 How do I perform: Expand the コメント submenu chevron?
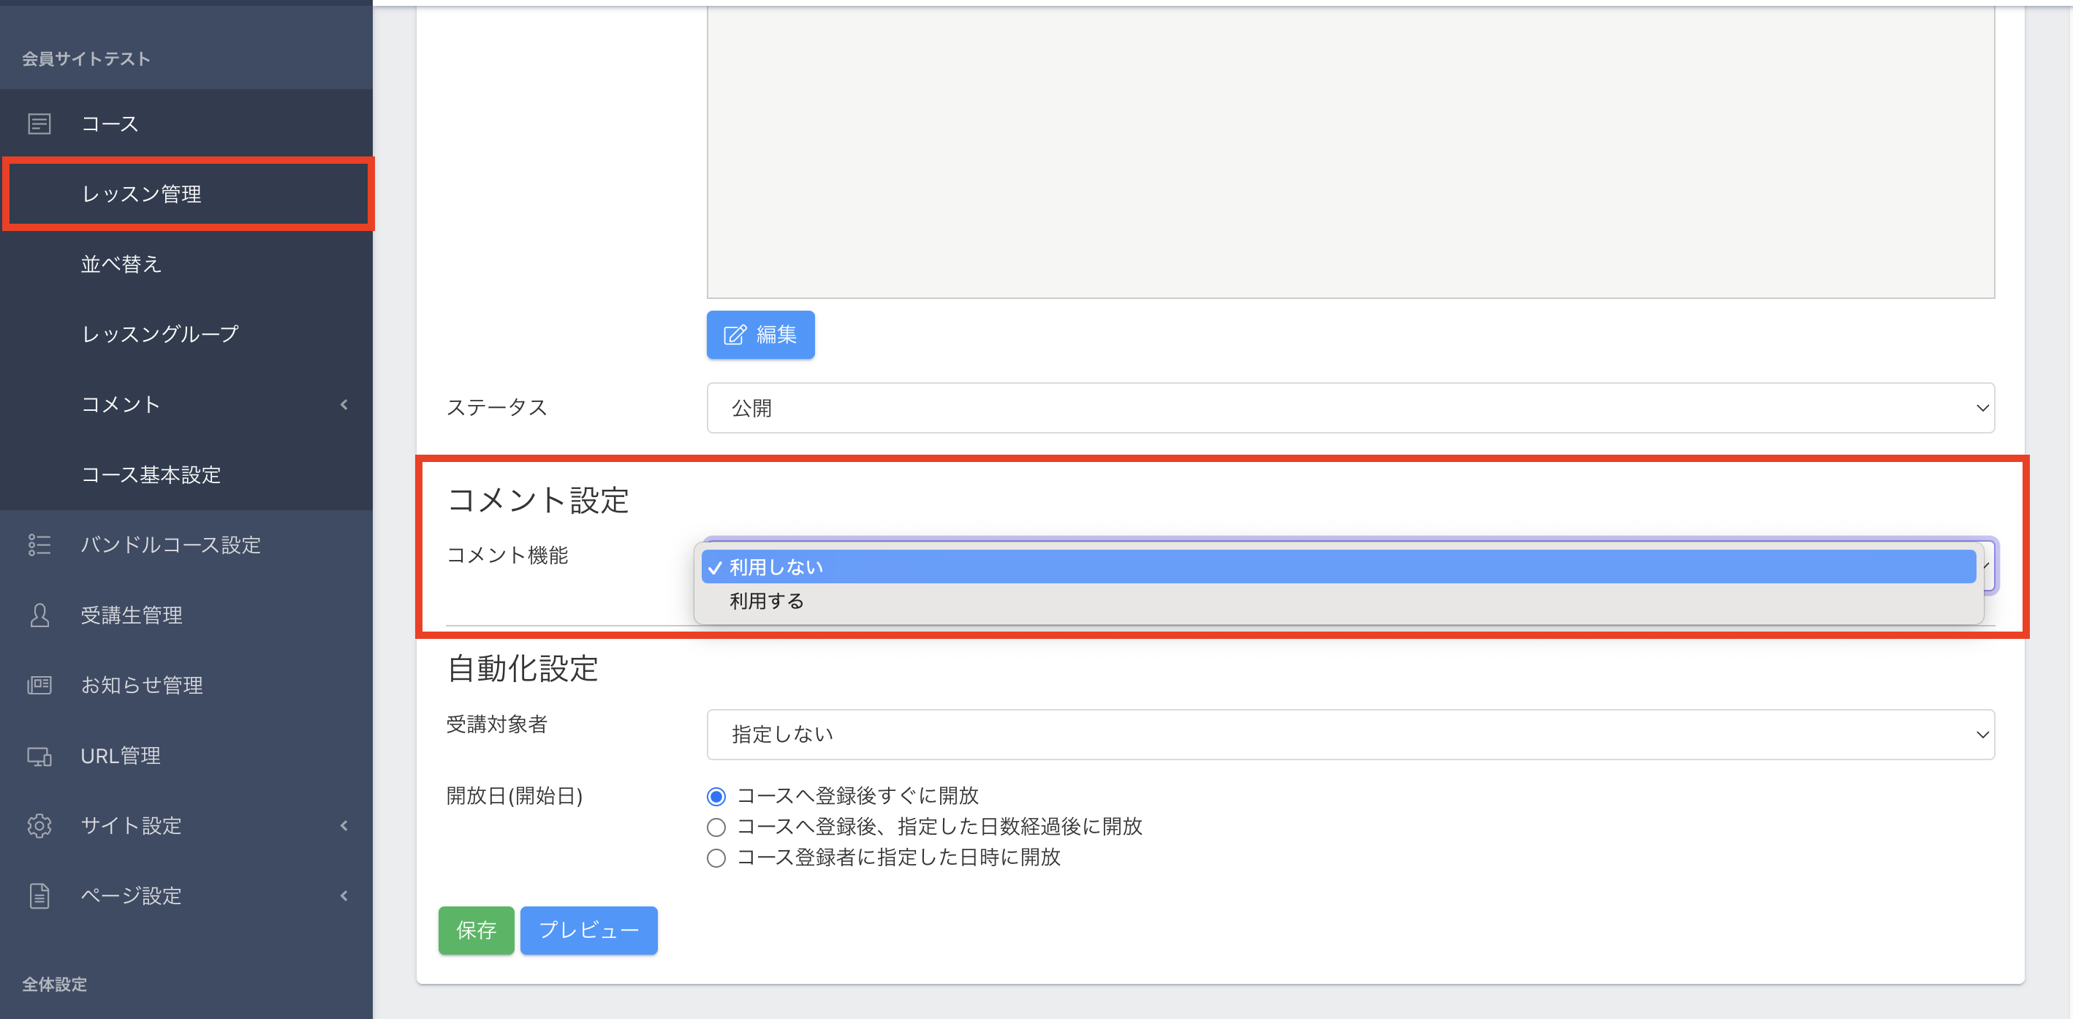[344, 405]
